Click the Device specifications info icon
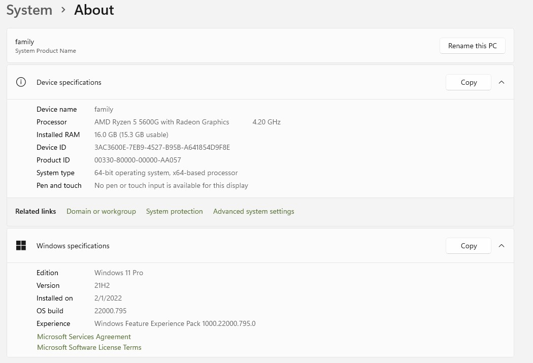The image size is (533, 363). [x=21, y=82]
